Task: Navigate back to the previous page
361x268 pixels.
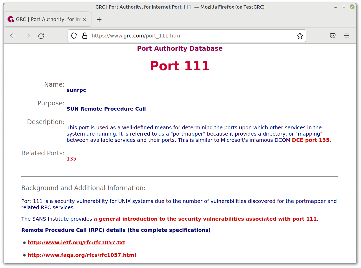Action: (13, 36)
